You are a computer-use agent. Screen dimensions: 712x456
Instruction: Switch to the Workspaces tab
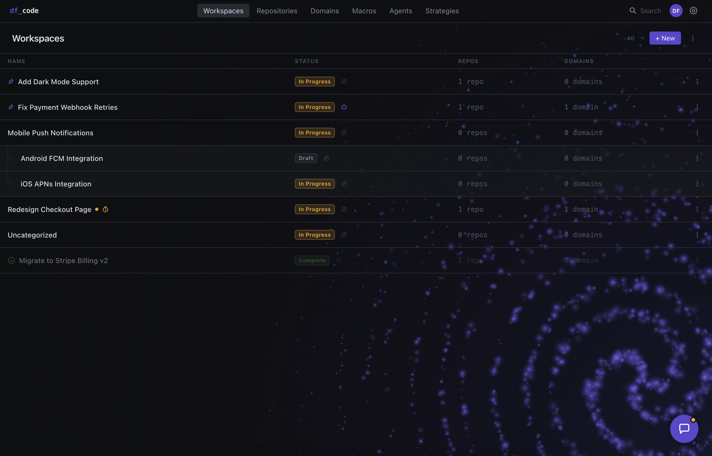pyautogui.click(x=223, y=11)
